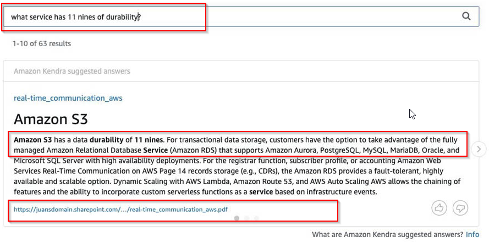Click the "What are Amazon Kendra suggested answers?" text
This screenshot has width=489, height=242.
point(387,234)
